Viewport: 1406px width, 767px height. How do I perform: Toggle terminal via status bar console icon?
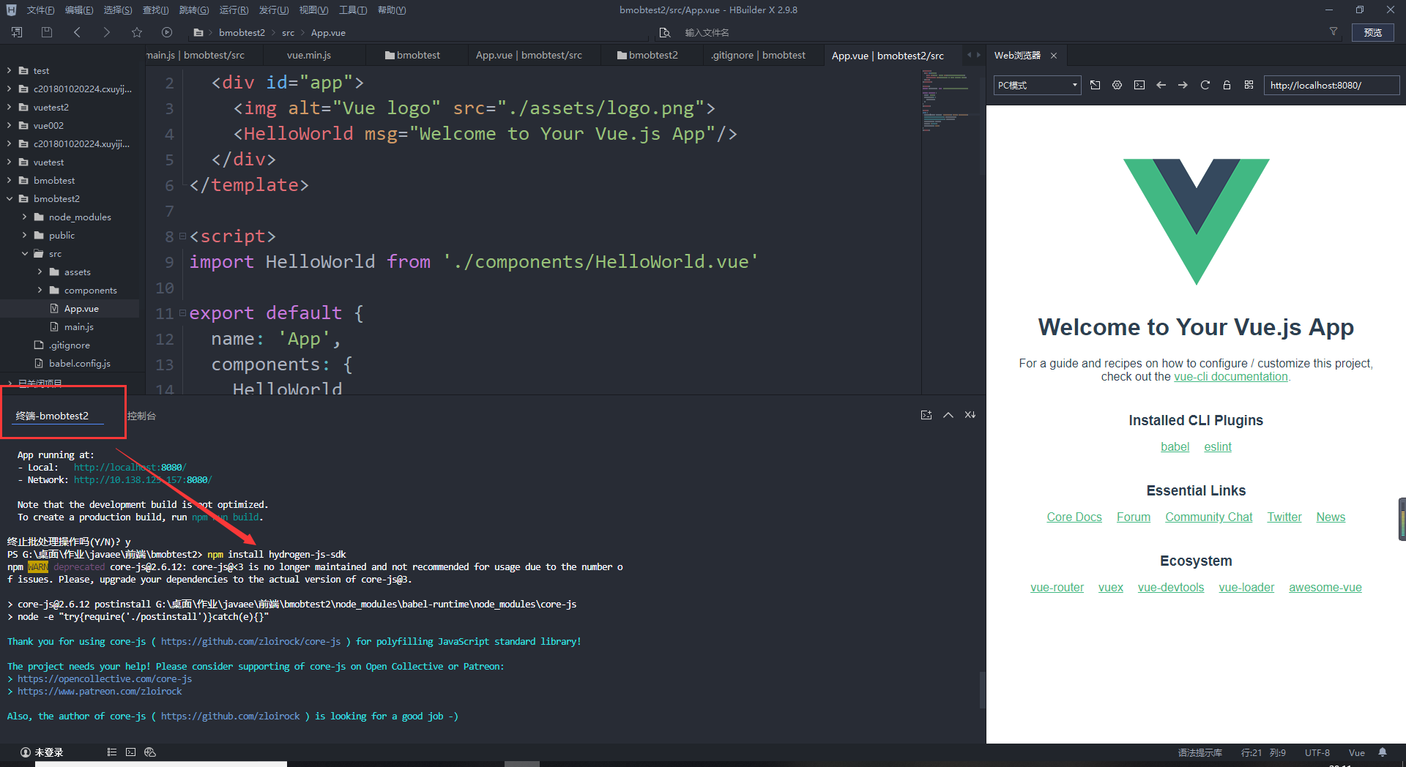[x=131, y=752]
